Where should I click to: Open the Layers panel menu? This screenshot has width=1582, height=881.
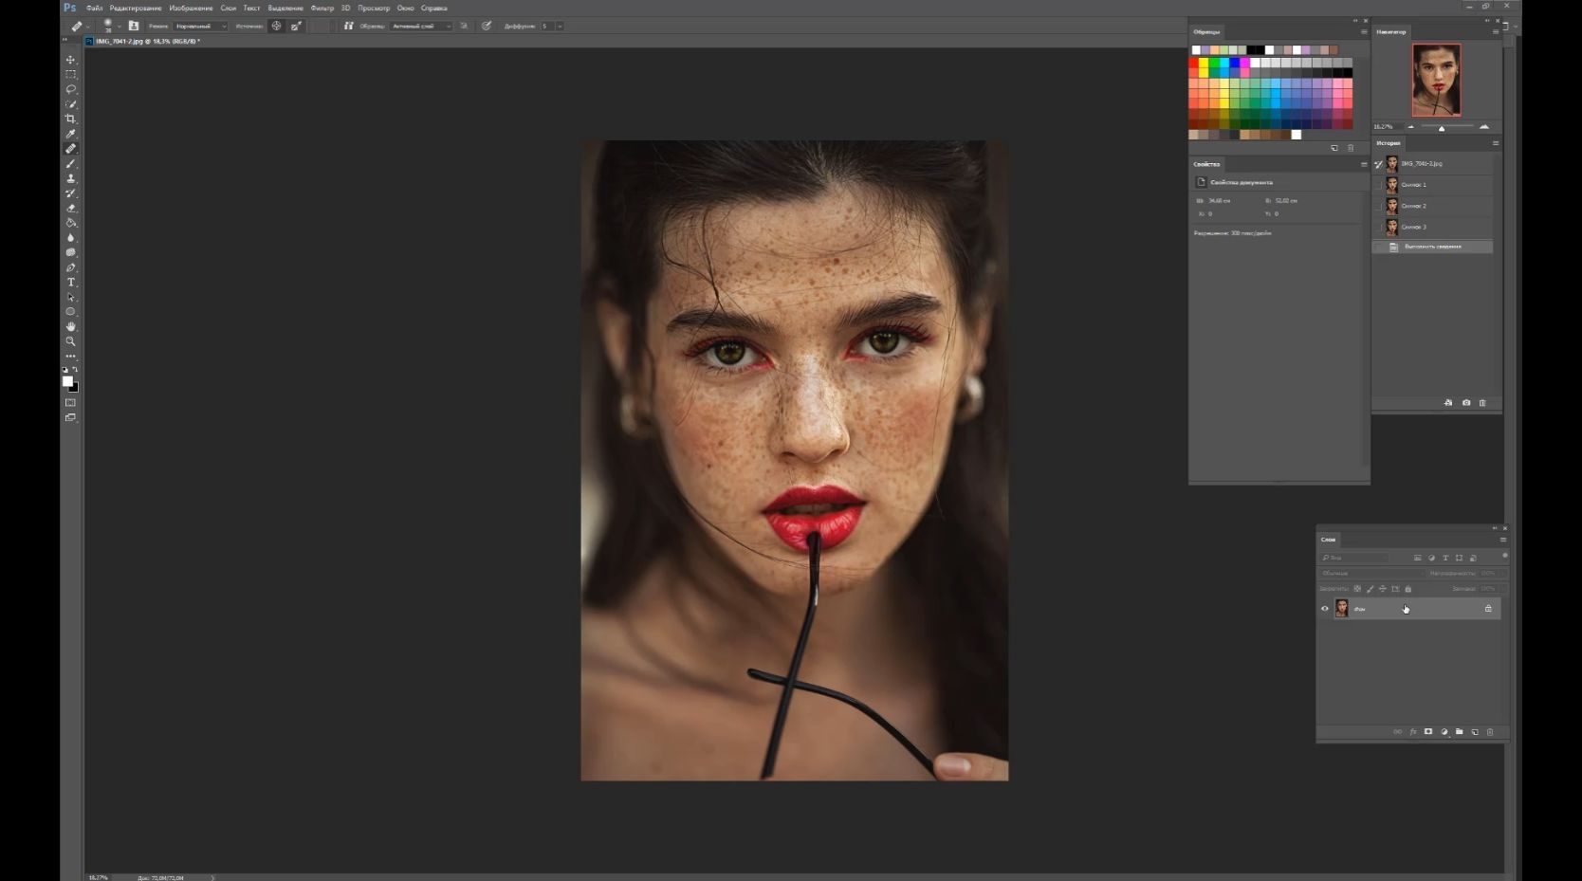(x=1502, y=540)
